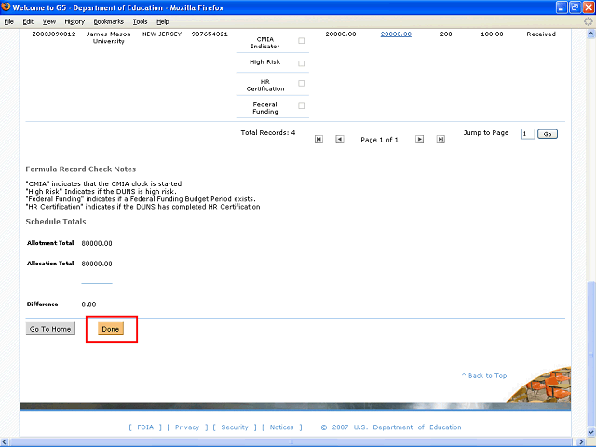Select the DUNS number 987654321

click(210, 34)
